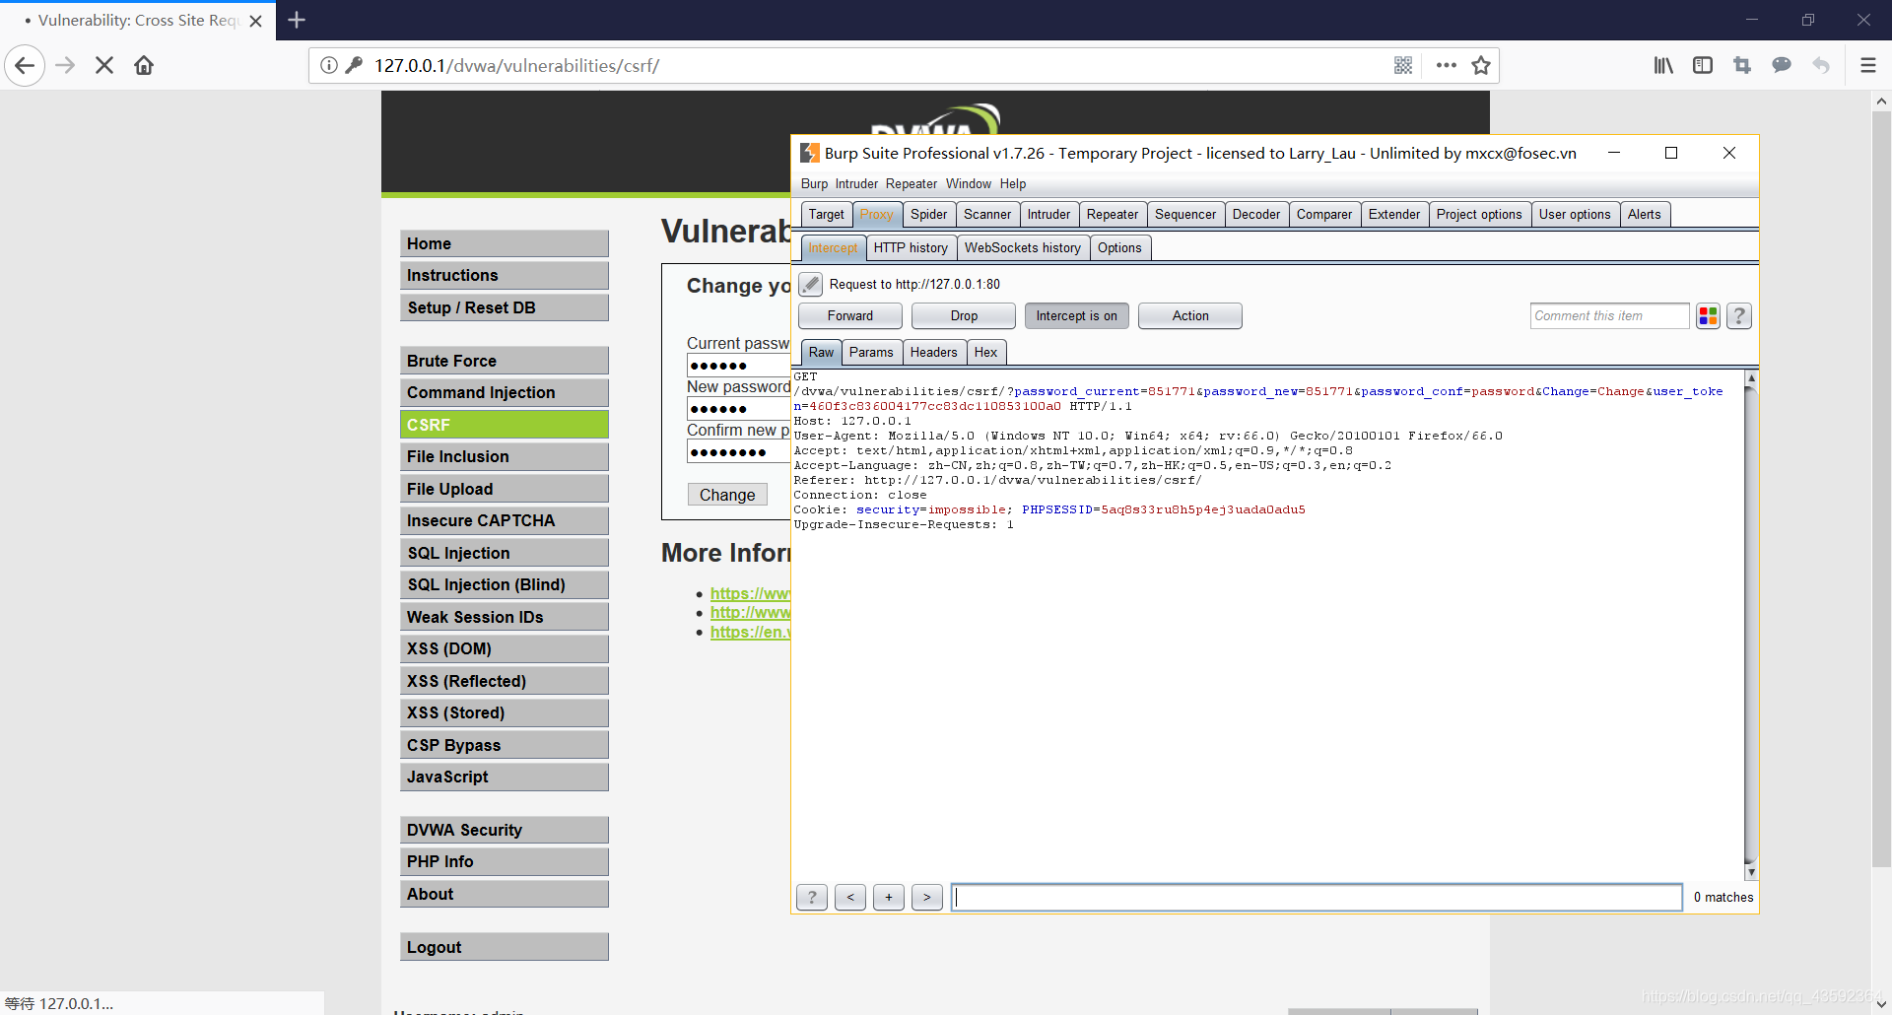Open site information icon in address bar

pos(329,66)
